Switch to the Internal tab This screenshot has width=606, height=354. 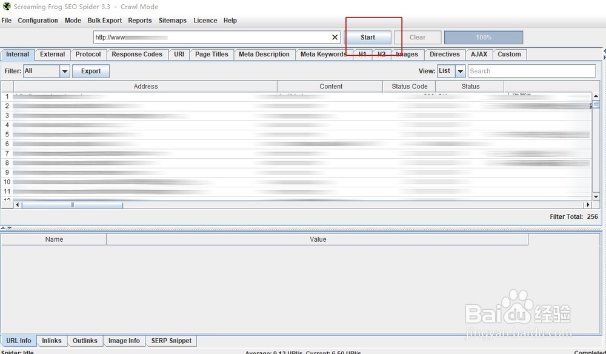click(18, 54)
